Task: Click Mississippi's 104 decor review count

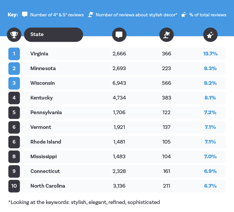Action: pos(166,157)
